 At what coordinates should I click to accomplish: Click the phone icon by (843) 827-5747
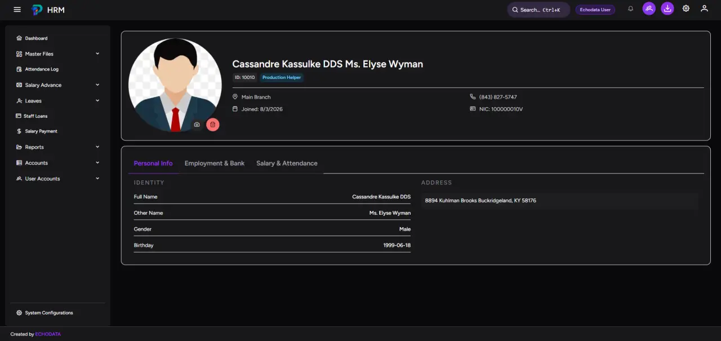473,97
